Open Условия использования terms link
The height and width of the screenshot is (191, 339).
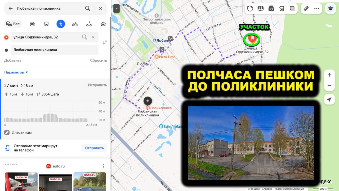(x=289, y=189)
